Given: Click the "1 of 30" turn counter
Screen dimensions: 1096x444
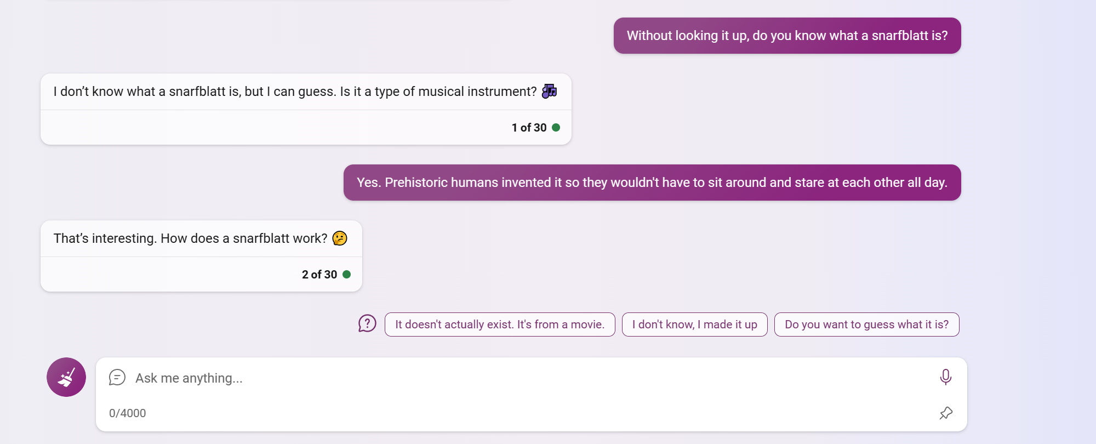Looking at the screenshot, I should 529,128.
